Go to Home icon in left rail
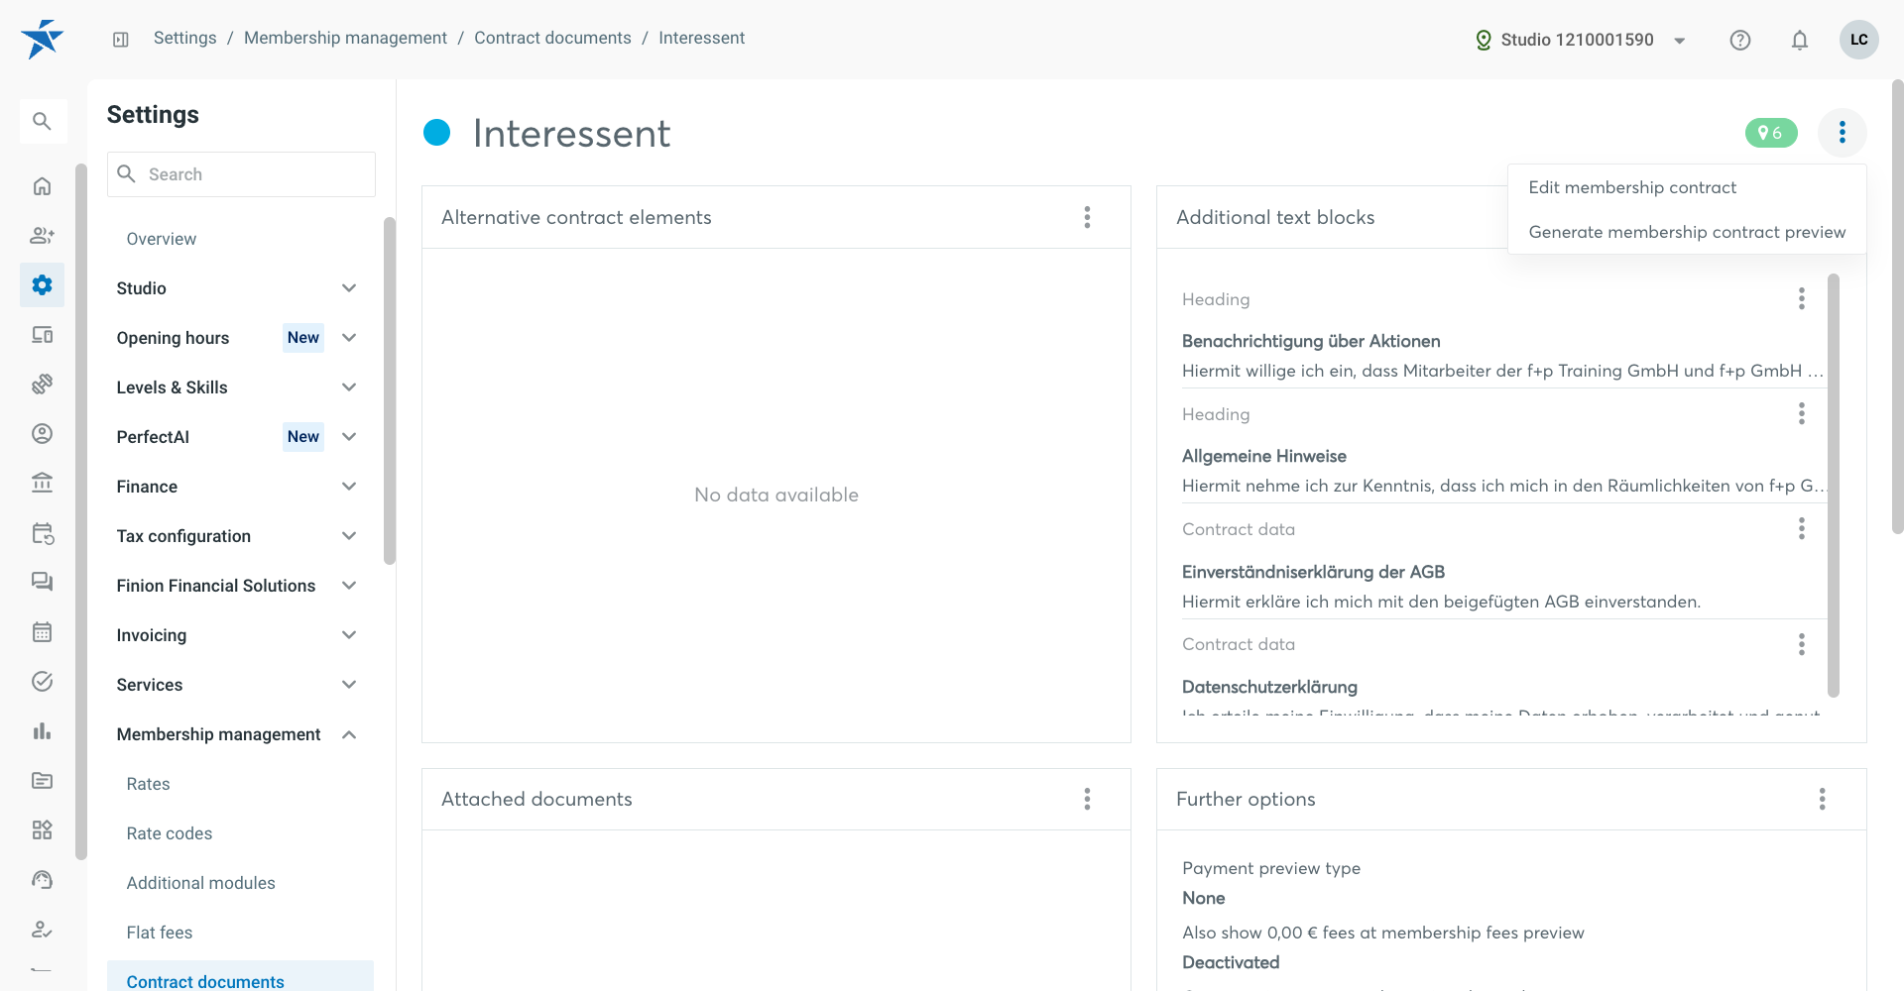 [42, 186]
